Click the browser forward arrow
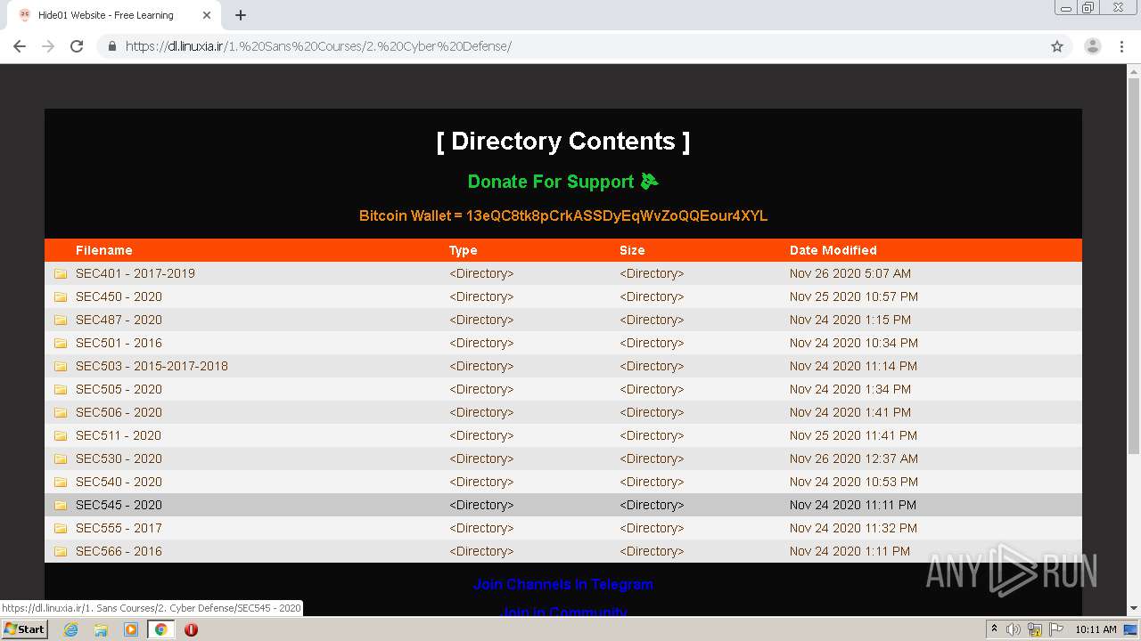This screenshot has width=1141, height=641. click(48, 46)
